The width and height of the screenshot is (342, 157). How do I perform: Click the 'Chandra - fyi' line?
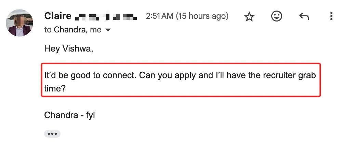69,115
